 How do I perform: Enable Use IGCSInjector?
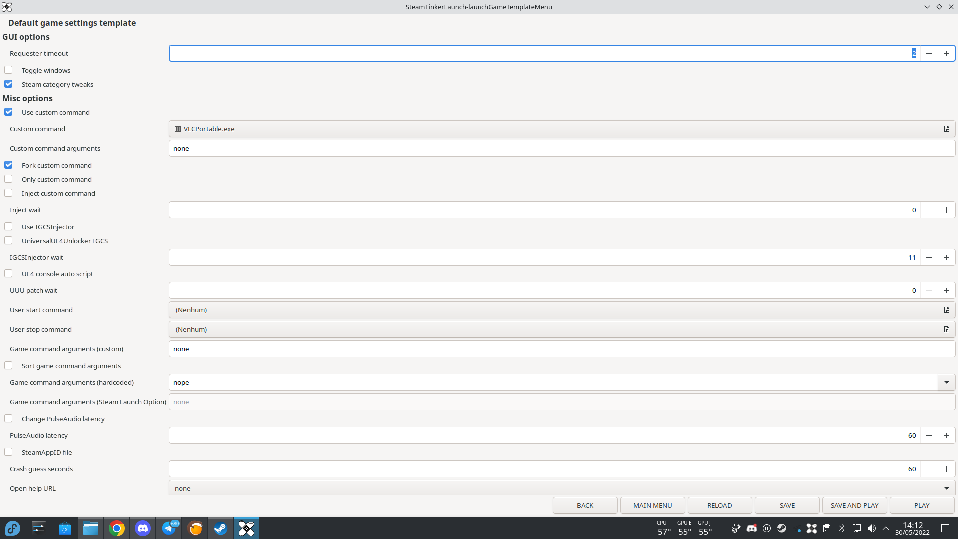pos(8,226)
